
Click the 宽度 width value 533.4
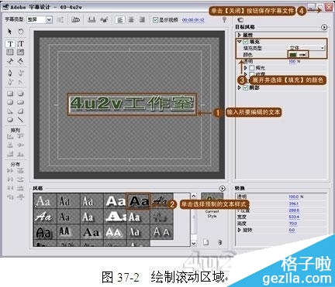[294, 217]
